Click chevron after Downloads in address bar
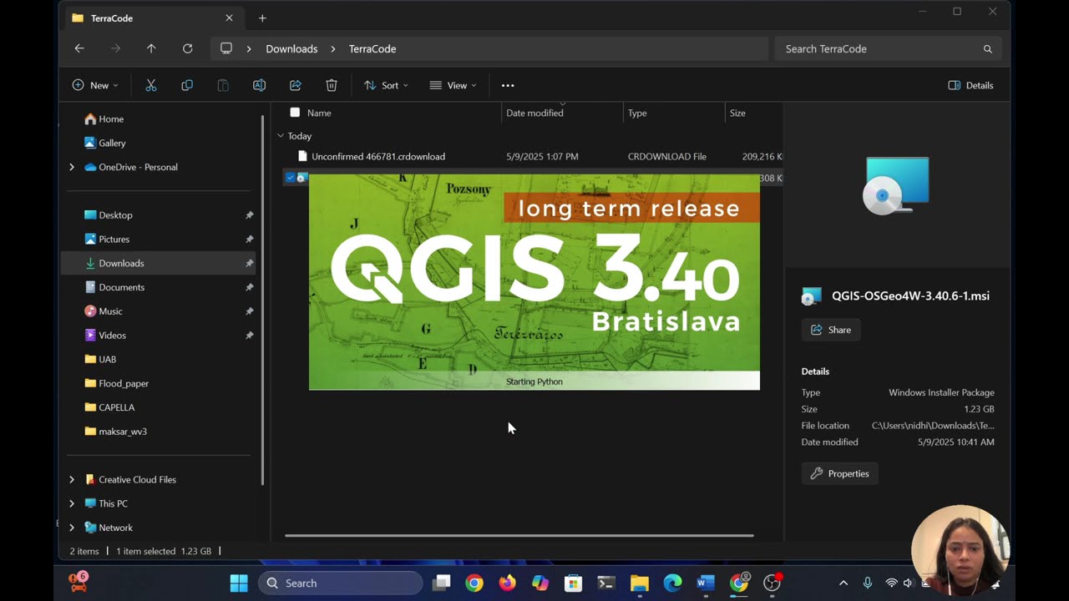 coord(333,48)
